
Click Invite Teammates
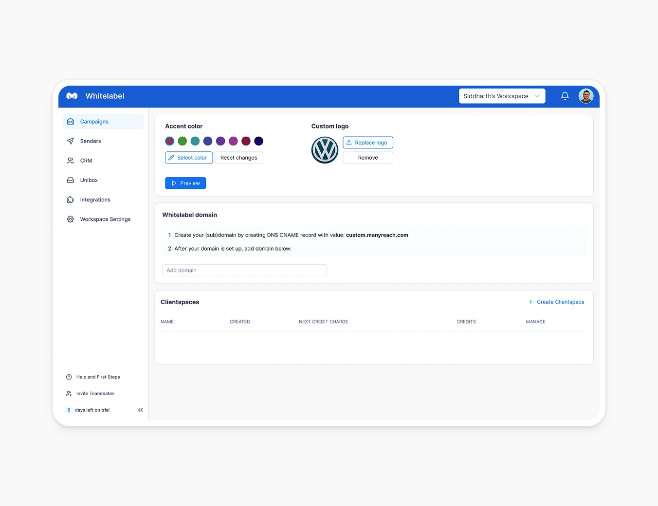[95, 393]
